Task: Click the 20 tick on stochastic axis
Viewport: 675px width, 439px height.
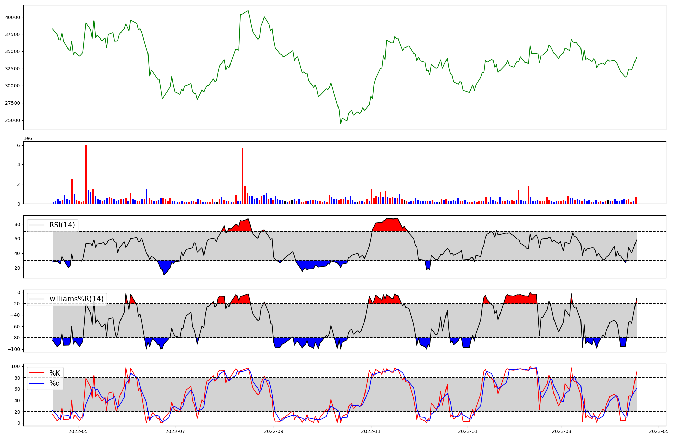Action: [17, 412]
